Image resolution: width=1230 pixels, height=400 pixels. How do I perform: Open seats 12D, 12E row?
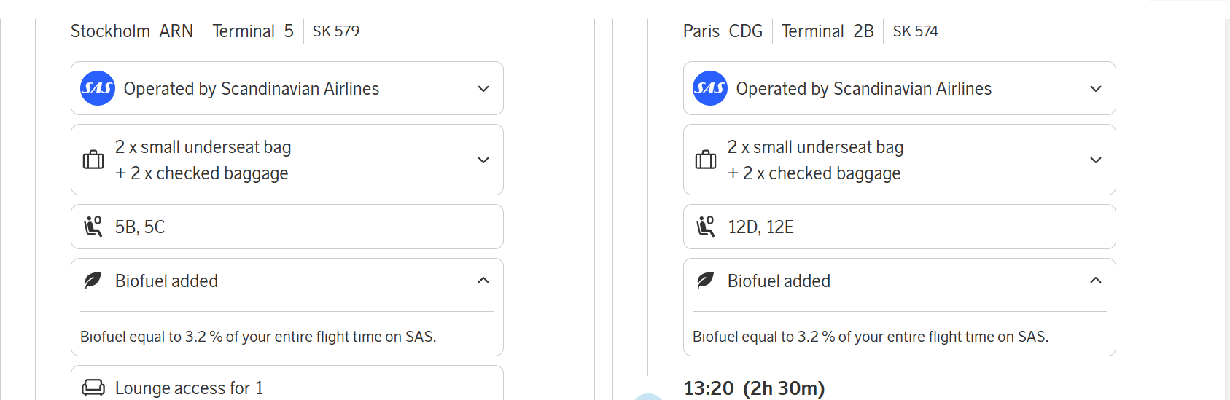[899, 227]
